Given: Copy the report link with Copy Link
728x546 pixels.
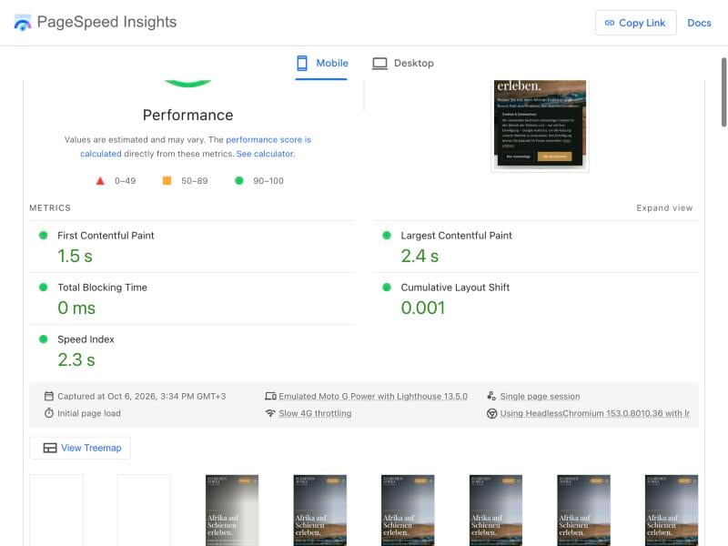Looking at the screenshot, I should coord(635,23).
